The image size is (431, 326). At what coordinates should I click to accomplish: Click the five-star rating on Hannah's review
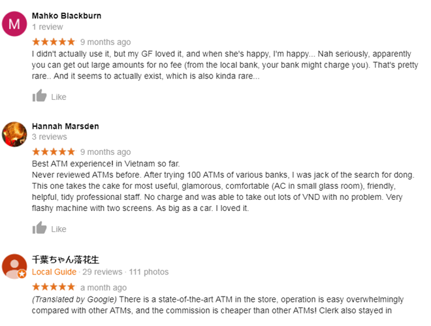54,152
